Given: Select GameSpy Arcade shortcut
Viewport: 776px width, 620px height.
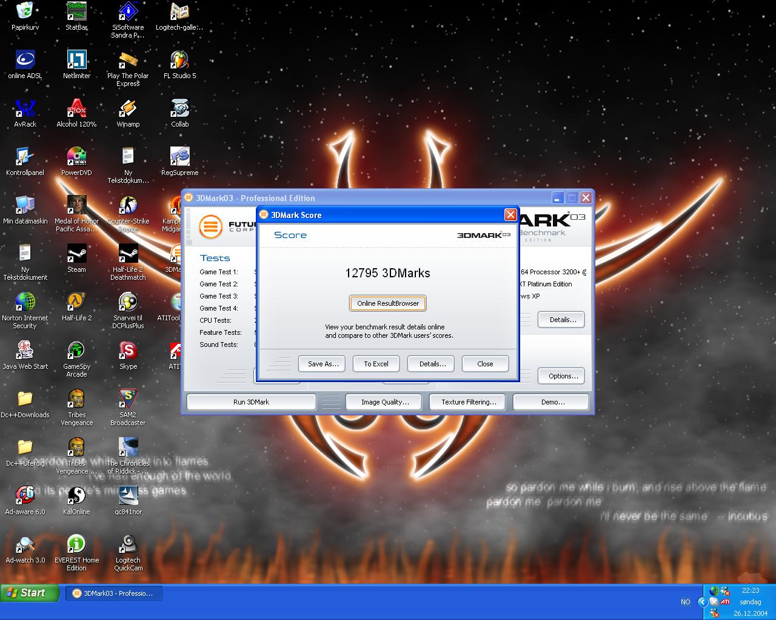Looking at the screenshot, I should (x=76, y=358).
